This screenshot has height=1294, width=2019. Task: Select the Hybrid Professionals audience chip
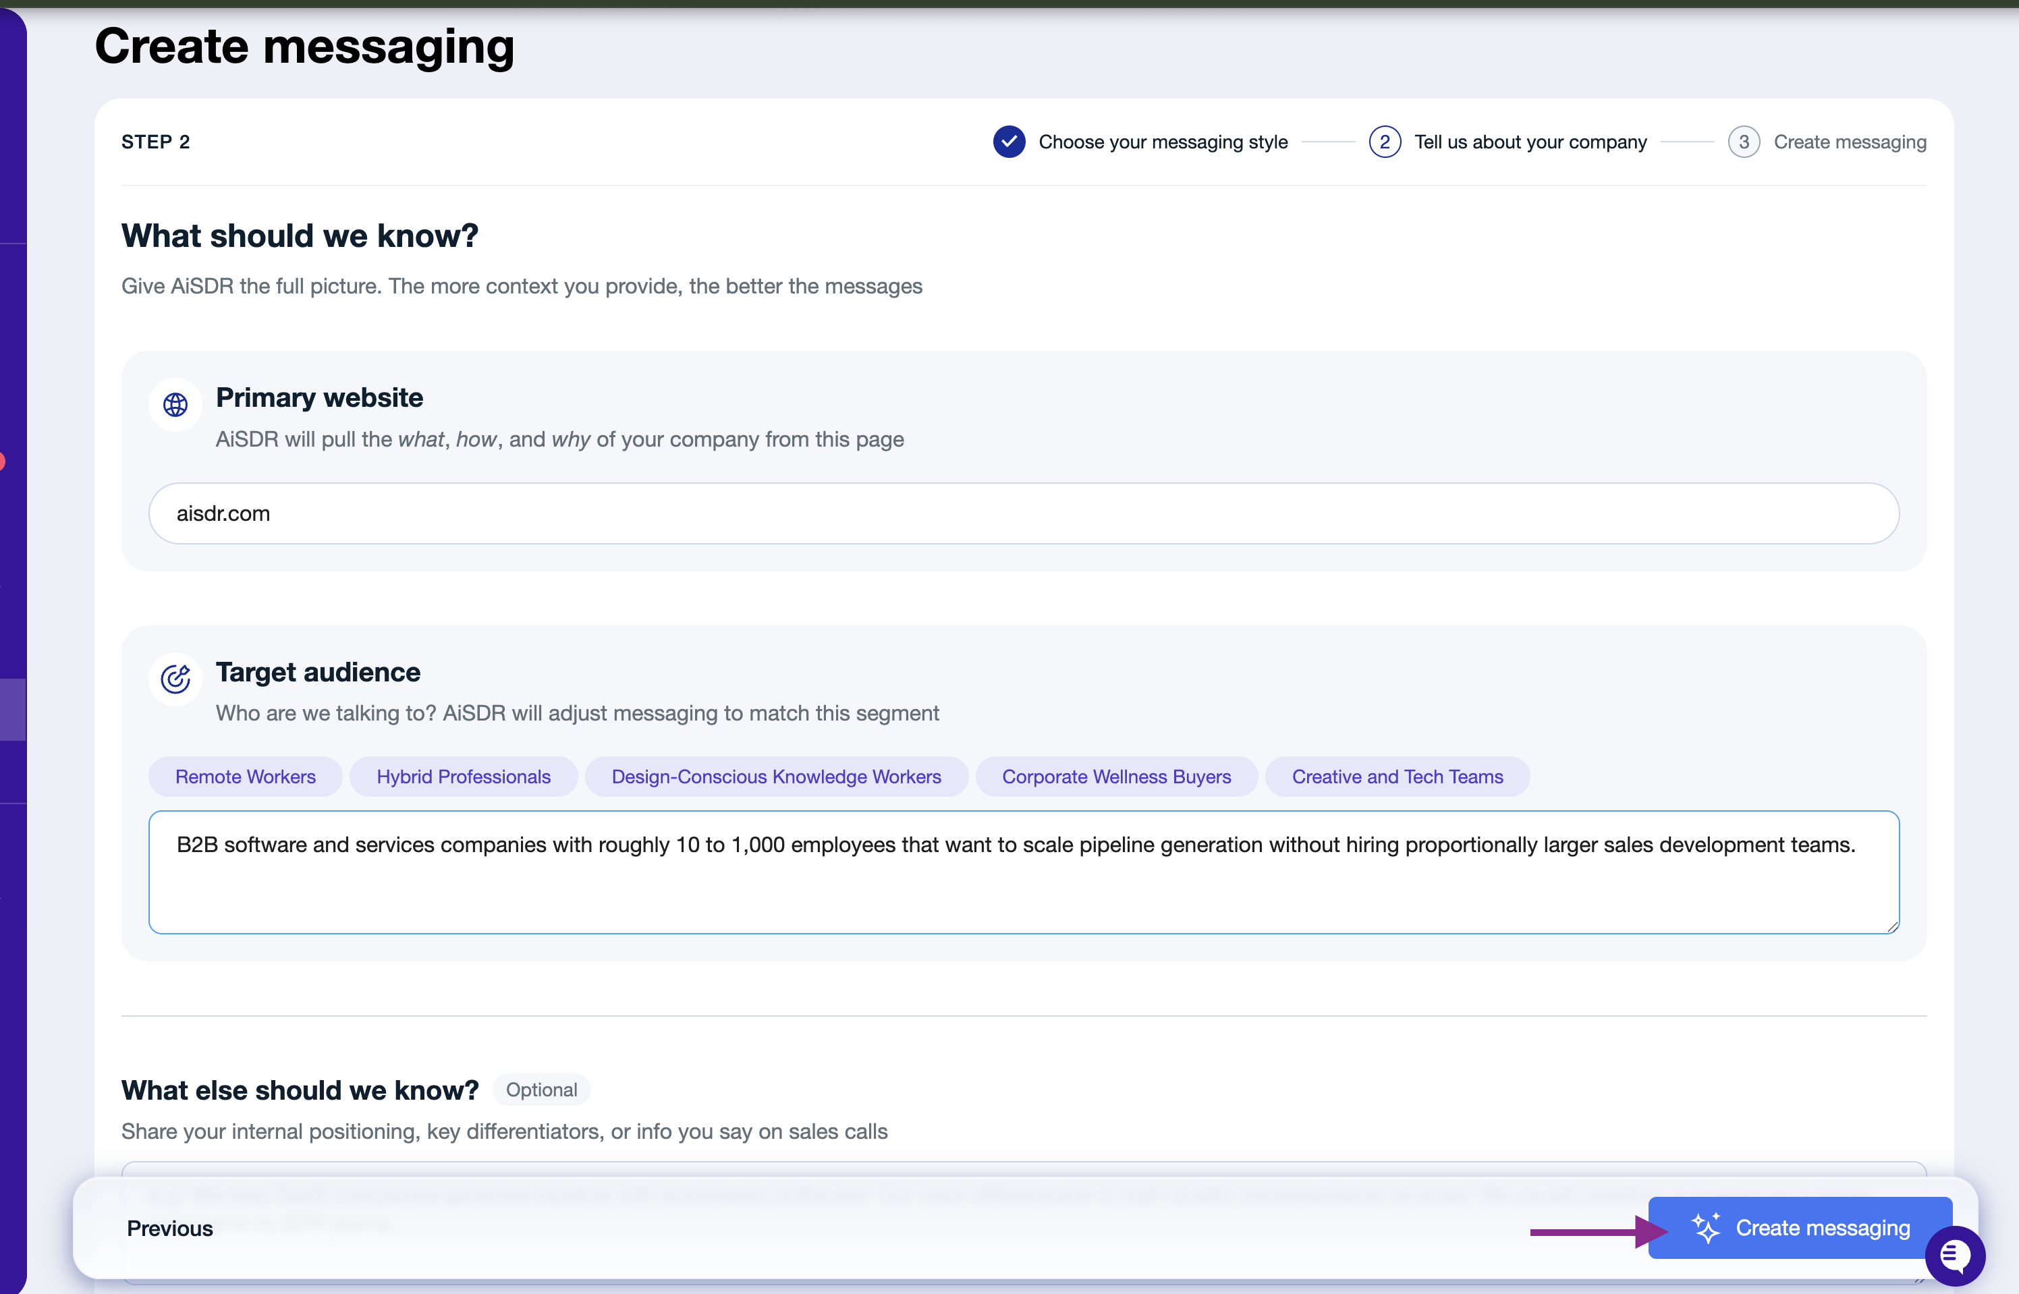coord(463,777)
